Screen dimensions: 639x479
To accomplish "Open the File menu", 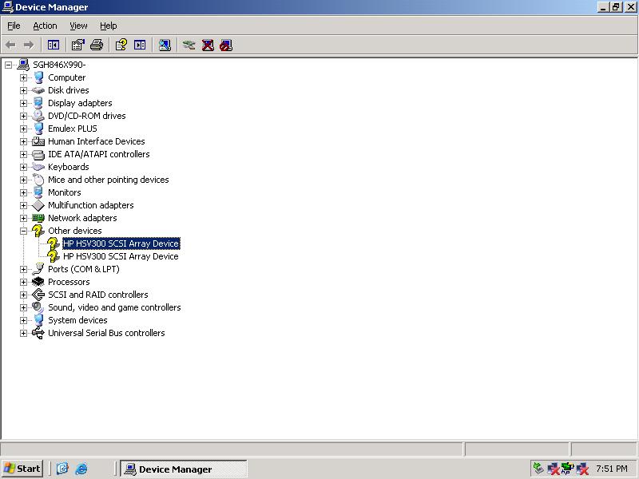I will click(14, 26).
